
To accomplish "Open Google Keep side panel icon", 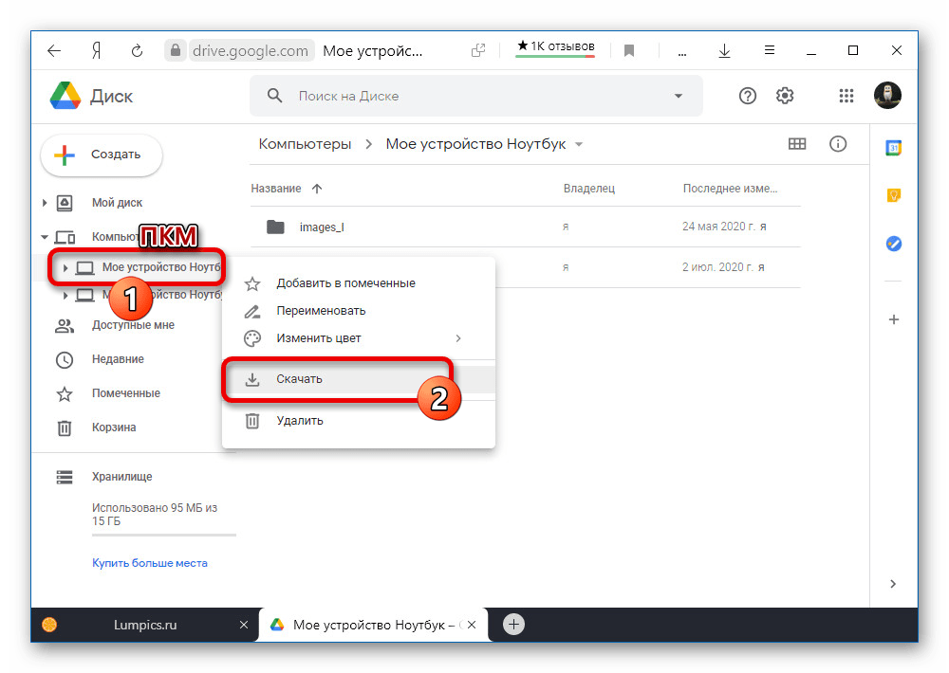I will 893,195.
